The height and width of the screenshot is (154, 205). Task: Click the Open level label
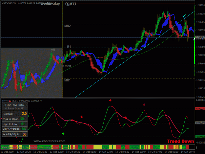click(67, 66)
